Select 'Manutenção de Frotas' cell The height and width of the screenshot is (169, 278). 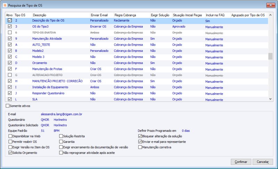click(47, 69)
